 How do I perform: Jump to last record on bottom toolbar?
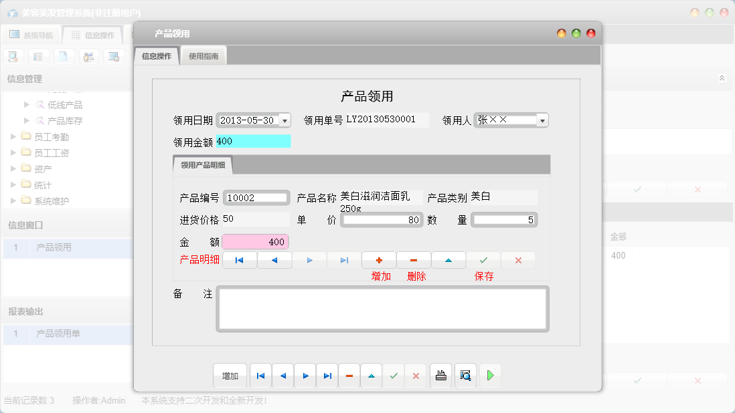pyautogui.click(x=327, y=375)
